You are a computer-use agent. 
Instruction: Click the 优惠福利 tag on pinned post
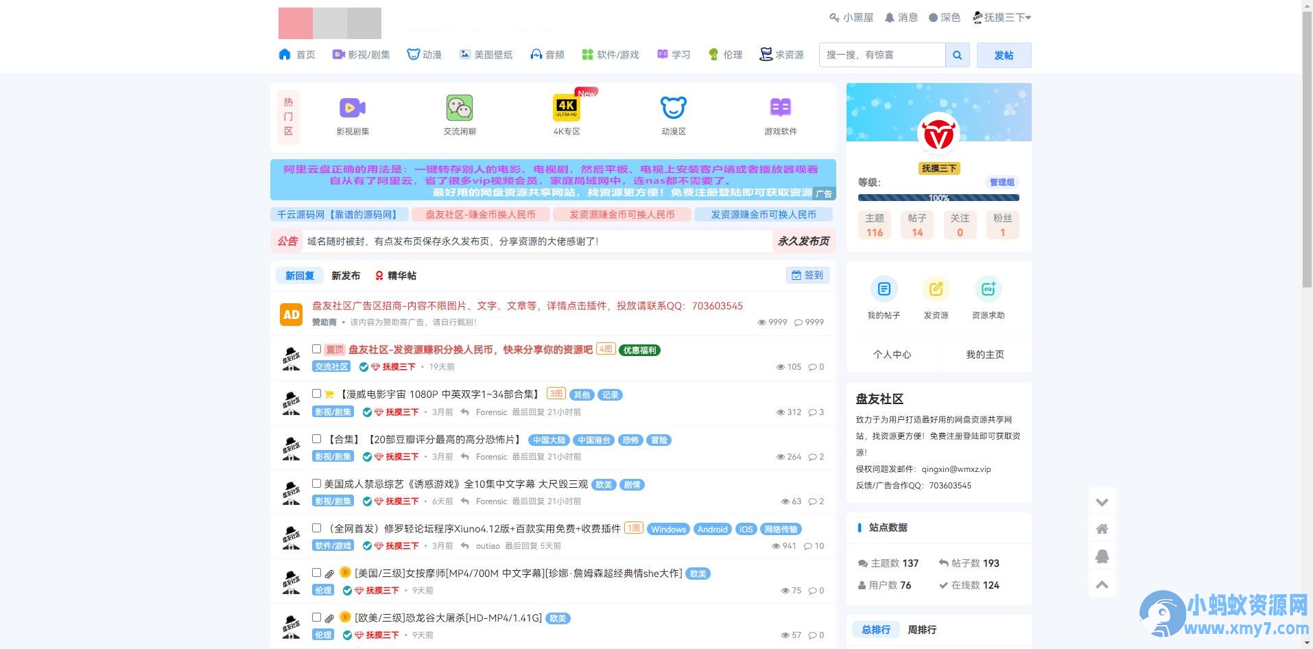point(639,350)
